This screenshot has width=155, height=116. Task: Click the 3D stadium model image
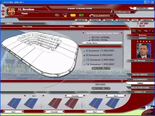[40, 54]
